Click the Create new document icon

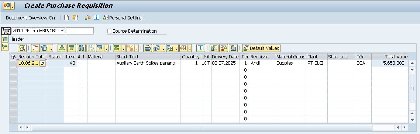click(66, 18)
